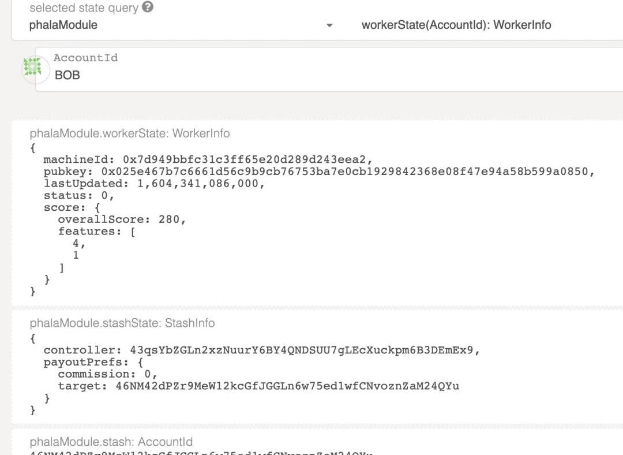Click the lastUpdated timestamp value
The width and height of the screenshot is (623, 455).
201,184
